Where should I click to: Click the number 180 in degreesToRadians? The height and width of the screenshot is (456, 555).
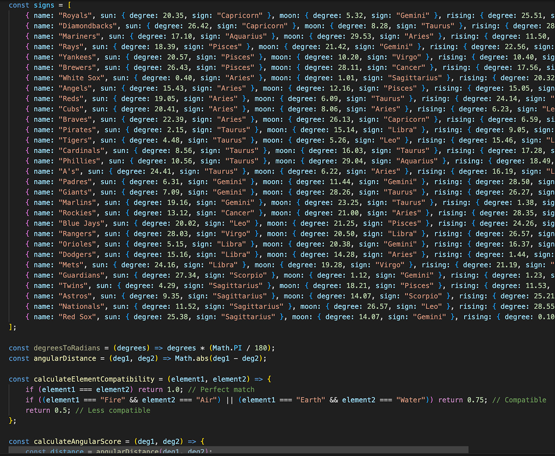click(x=261, y=348)
